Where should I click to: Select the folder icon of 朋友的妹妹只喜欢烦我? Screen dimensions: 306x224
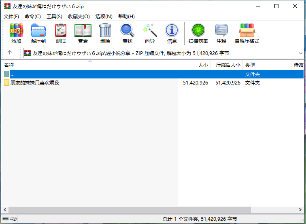tap(6, 82)
